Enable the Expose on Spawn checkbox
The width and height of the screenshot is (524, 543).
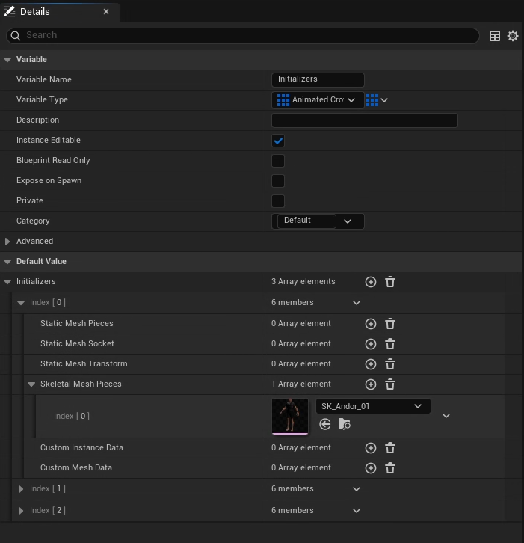278,181
